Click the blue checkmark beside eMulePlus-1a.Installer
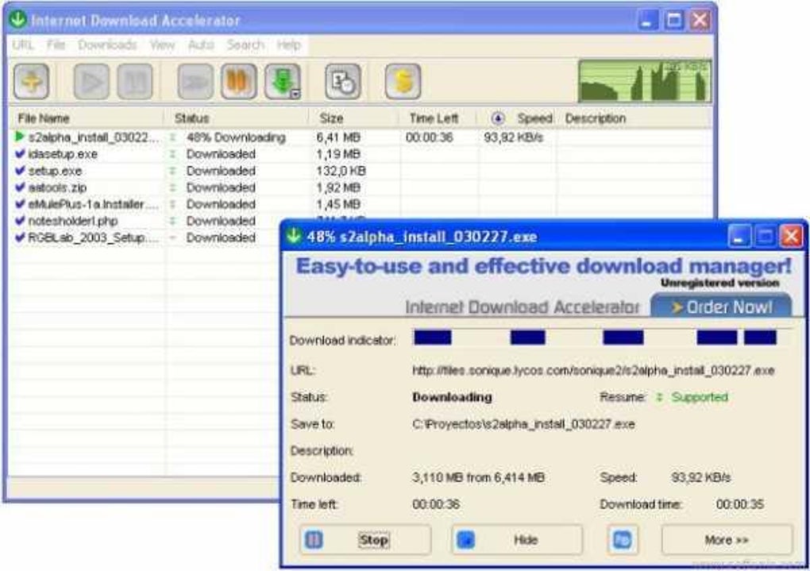The height and width of the screenshot is (571, 810). pyautogui.click(x=20, y=203)
